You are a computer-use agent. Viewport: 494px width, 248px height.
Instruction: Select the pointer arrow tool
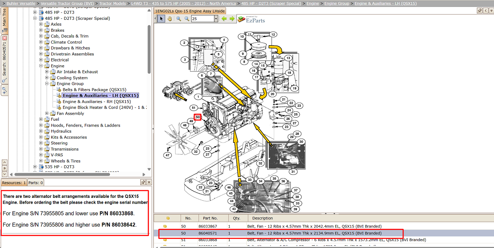click(x=161, y=19)
